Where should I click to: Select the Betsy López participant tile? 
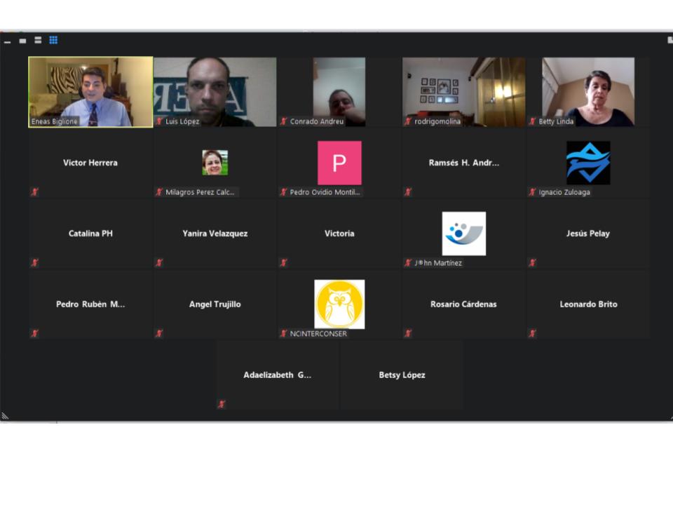tap(402, 375)
